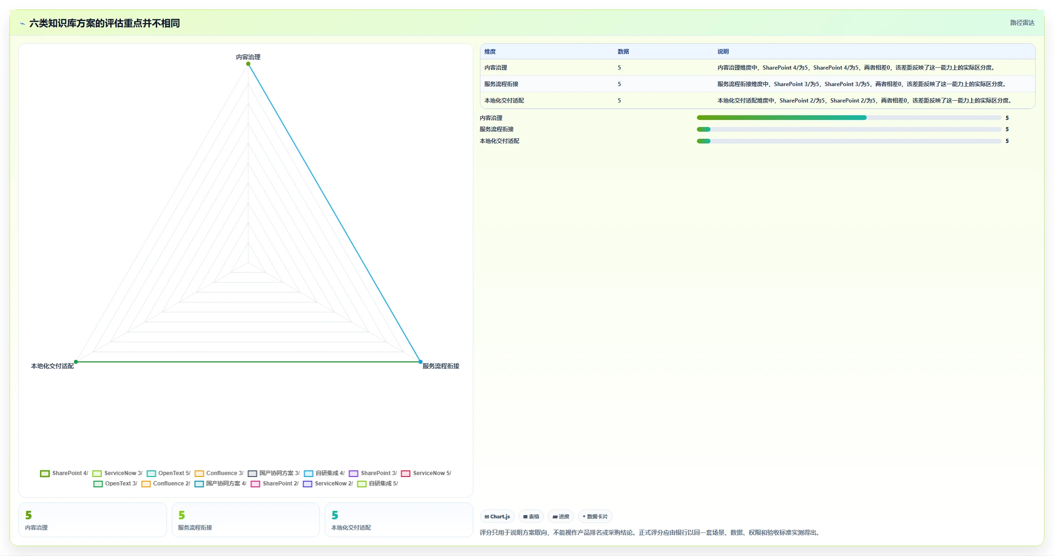Click the 维度 column header
Viewport: 1054px width, 556px height.
[x=490, y=52]
